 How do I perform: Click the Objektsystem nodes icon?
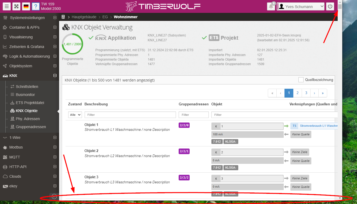(5, 66)
